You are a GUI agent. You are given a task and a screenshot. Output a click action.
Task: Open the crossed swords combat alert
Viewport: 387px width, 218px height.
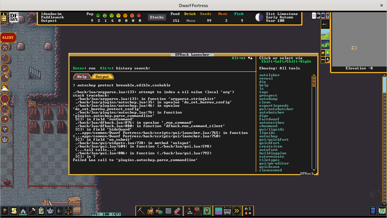coord(5,48)
